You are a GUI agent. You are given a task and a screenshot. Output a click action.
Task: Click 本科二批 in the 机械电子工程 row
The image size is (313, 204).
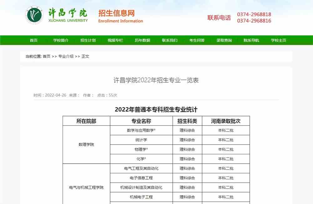(226, 197)
